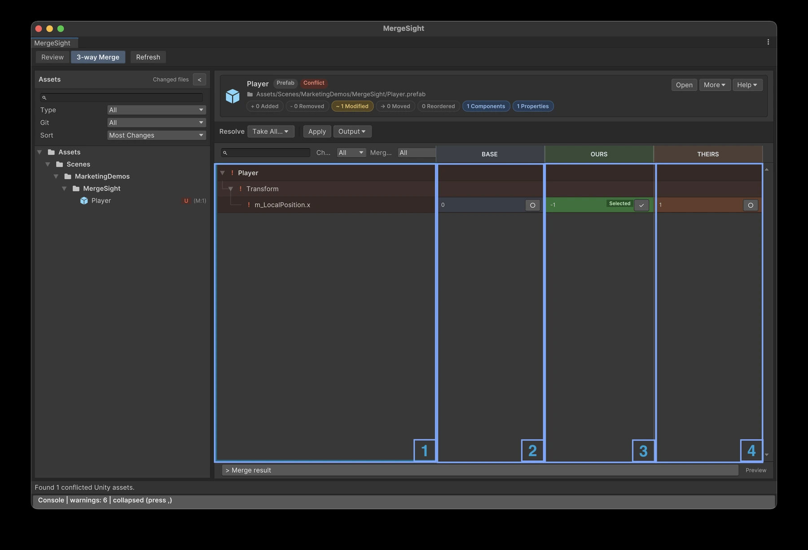Click the MergeSight window tab
The width and height of the screenshot is (808, 550).
coord(54,43)
